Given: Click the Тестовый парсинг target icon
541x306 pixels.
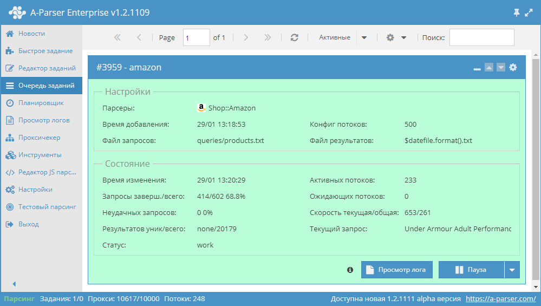Looking at the screenshot, I should tap(10, 207).
